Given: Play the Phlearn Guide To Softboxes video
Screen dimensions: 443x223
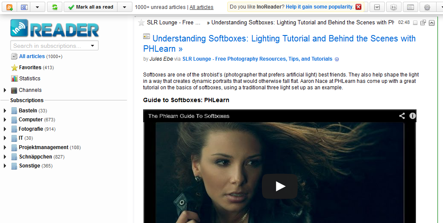Looking at the screenshot, I should (x=280, y=186).
